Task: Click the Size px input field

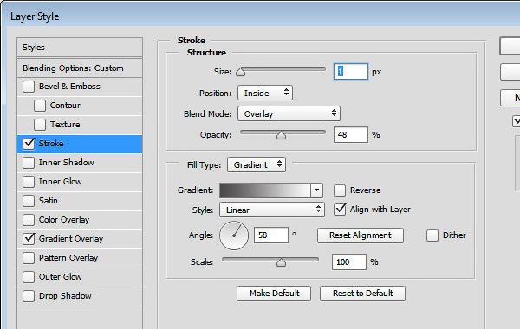Action: click(351, 72)
